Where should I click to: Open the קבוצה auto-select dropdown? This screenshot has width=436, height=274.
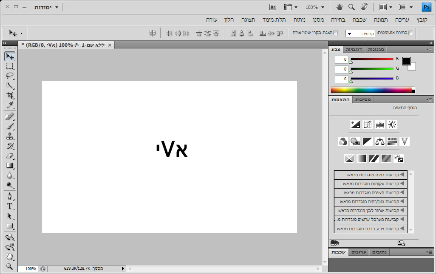coord(360,34)
